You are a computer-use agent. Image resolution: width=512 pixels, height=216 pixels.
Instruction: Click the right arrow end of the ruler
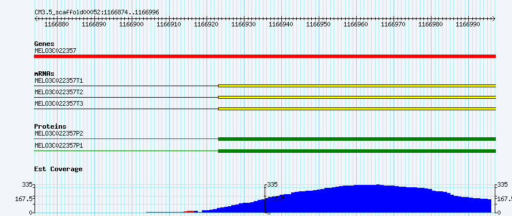tap(494, 18)
